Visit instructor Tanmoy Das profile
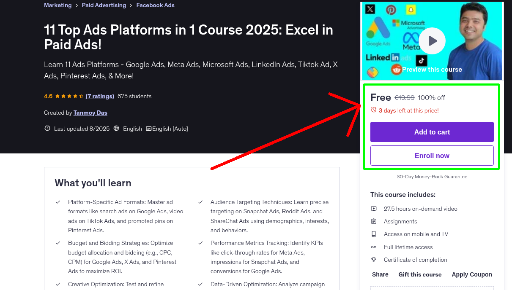The width and height of the screenshot is (512, 290). click(90, 113)
